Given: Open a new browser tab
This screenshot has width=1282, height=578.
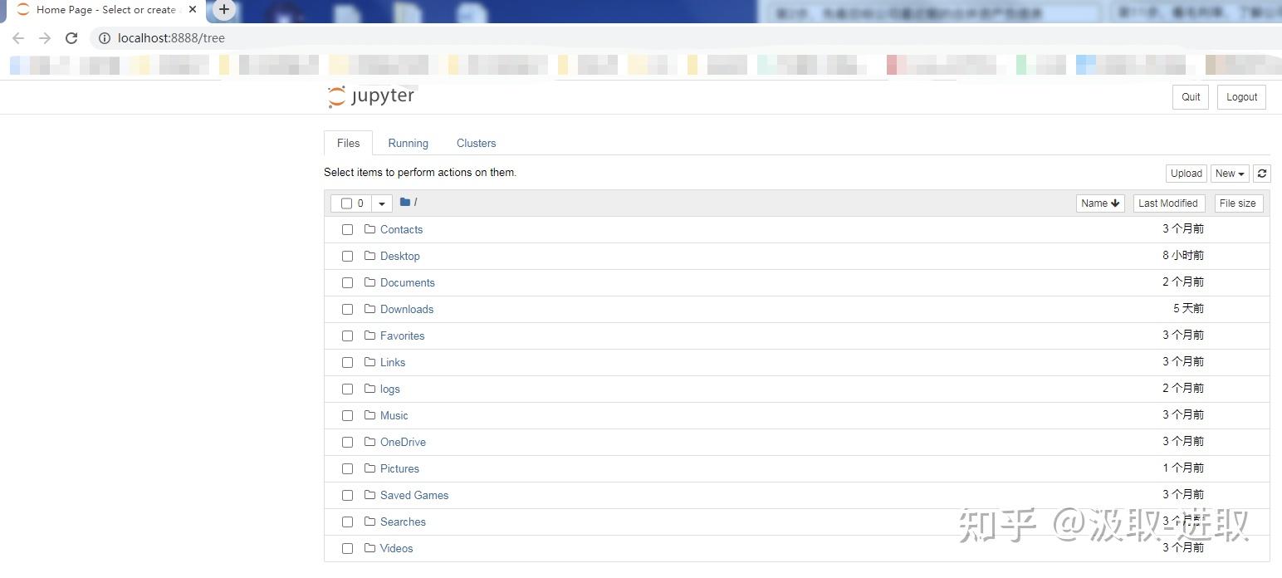Looking at the screenshot, I should [x=224, y=10].
